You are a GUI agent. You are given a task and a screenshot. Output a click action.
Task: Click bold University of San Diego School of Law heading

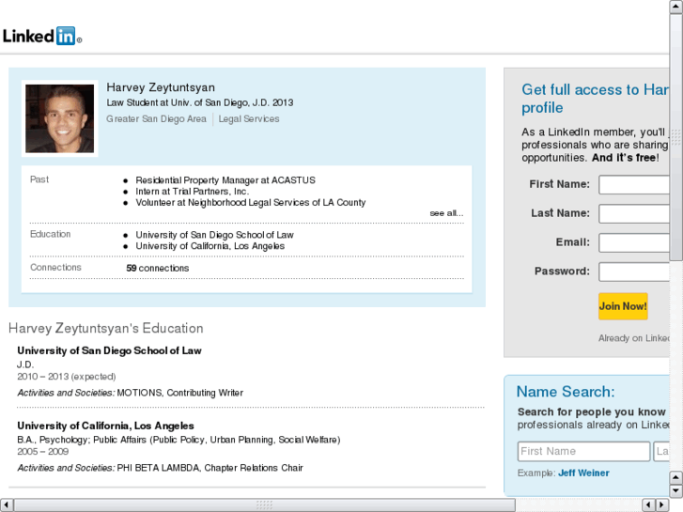[109, 350]
